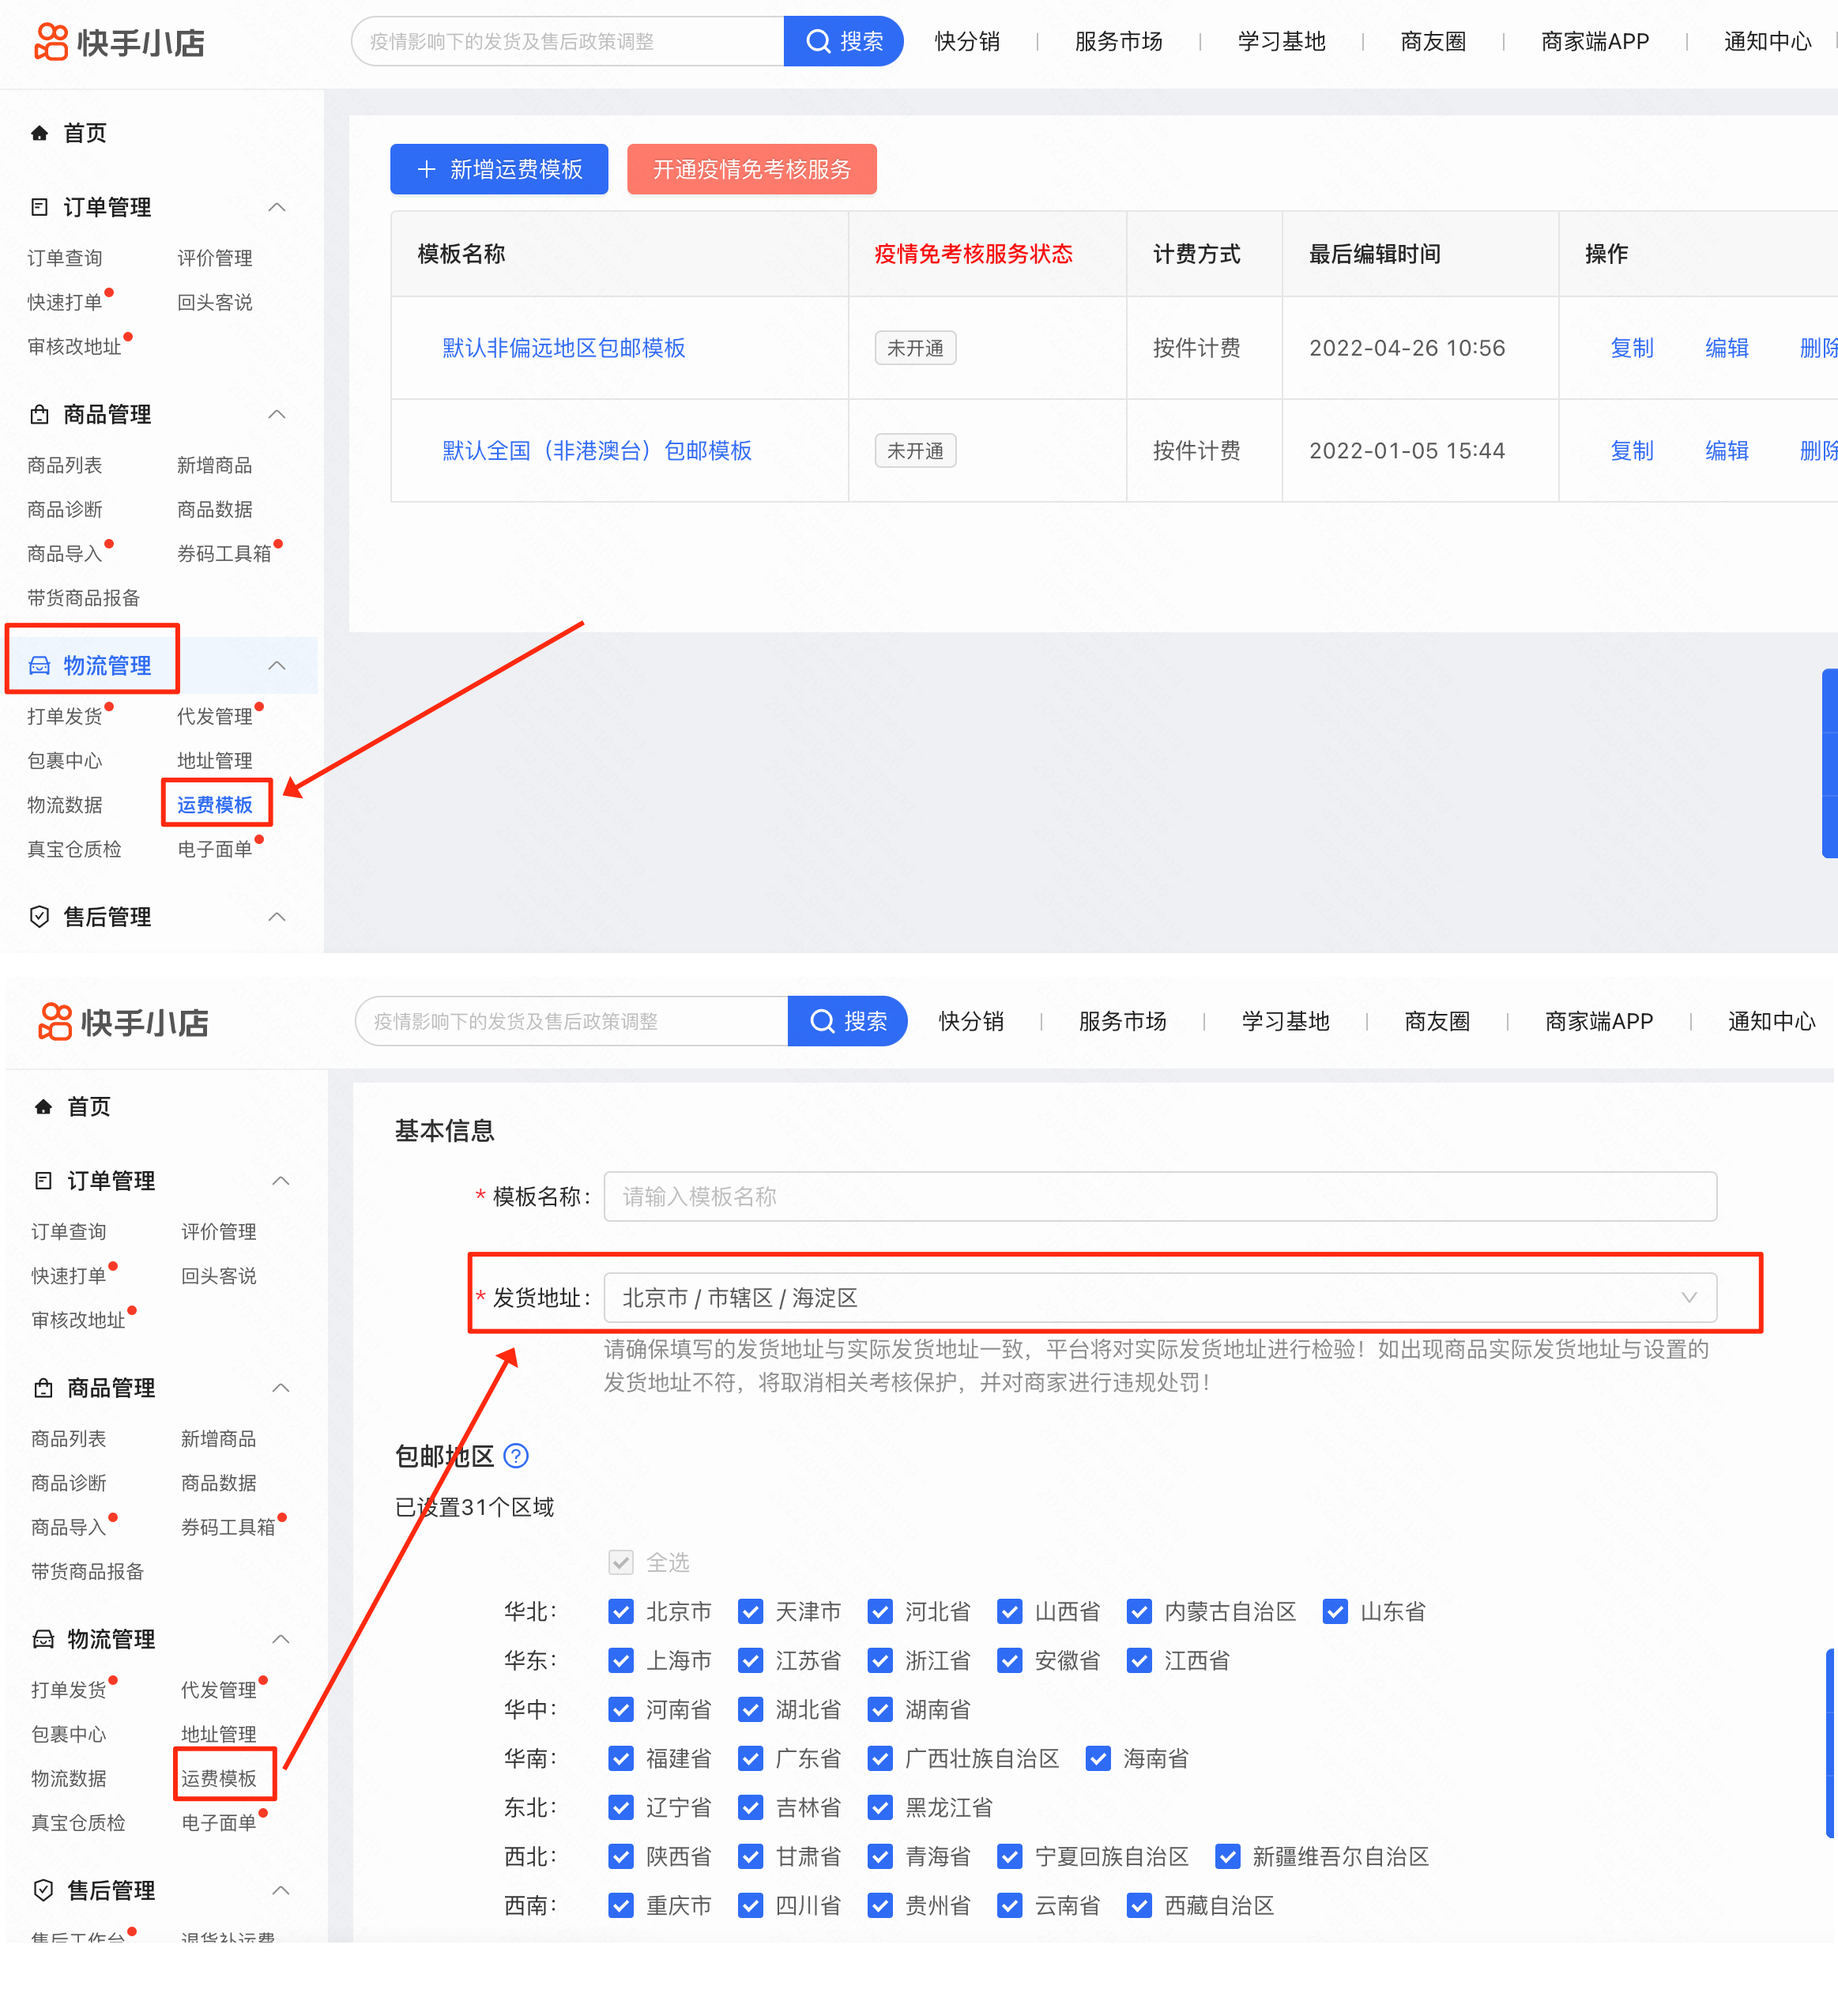Screen dimensions: 1838x2016
Task: Collapse 售后管理 chevron in the bottom sidebar
Action: 281,1889
